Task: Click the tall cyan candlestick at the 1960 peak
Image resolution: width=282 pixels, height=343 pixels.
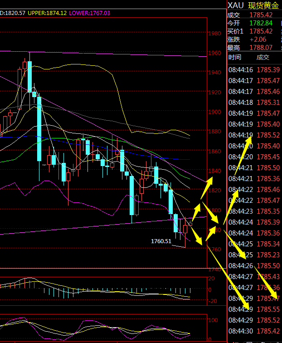Action: click(x=29, y=76)
